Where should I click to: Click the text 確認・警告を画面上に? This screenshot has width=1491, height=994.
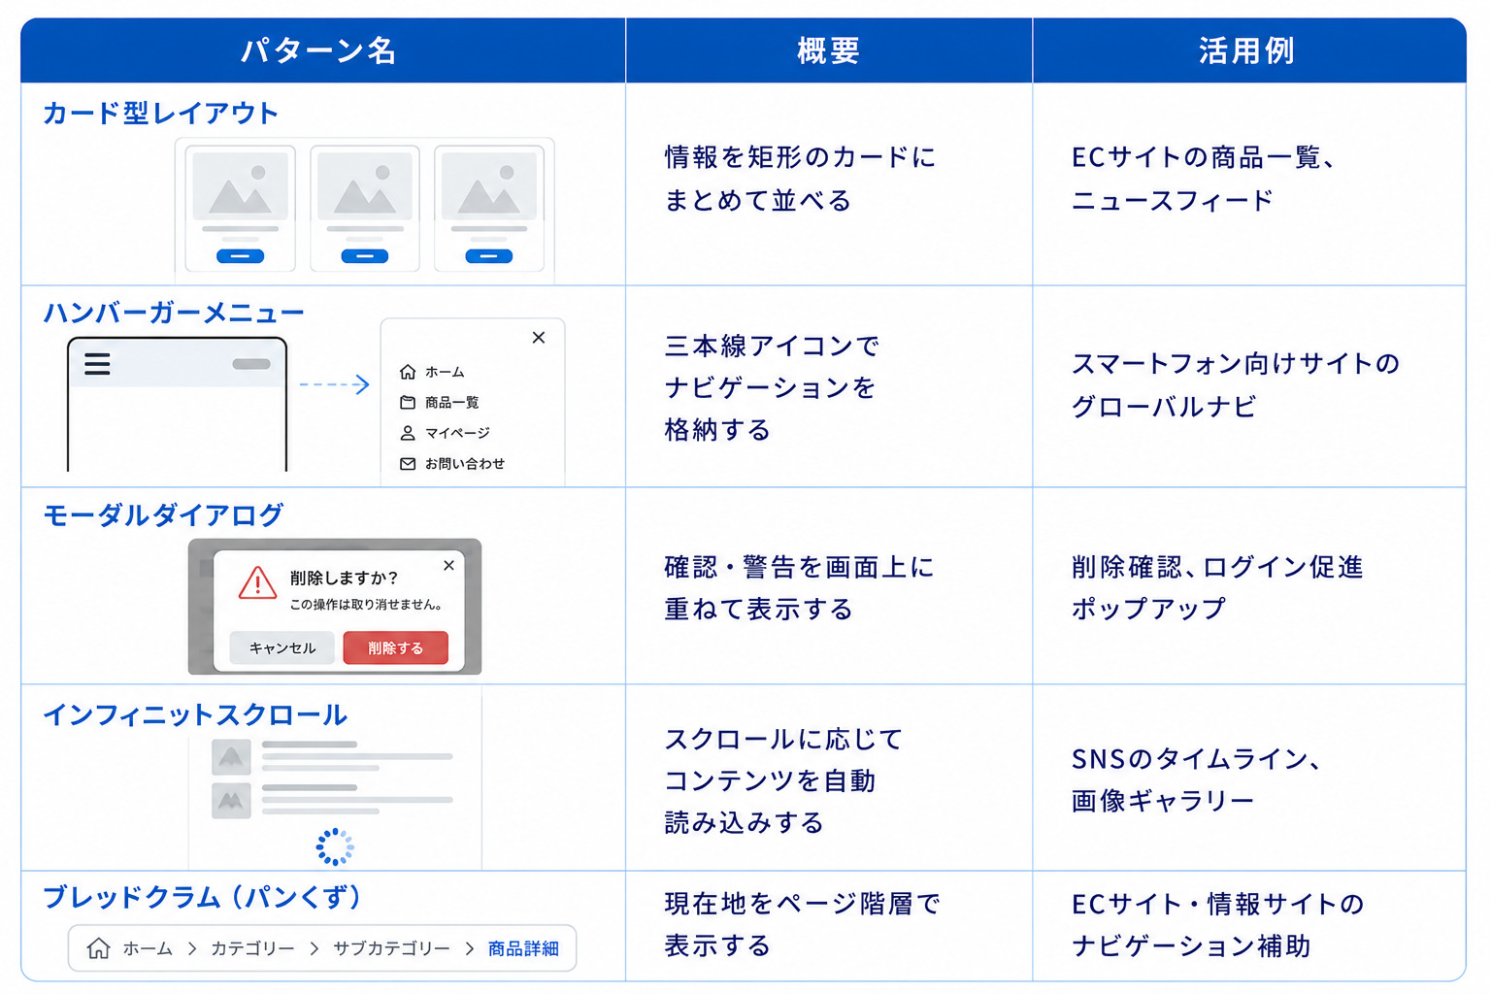(x=800, y=567)
